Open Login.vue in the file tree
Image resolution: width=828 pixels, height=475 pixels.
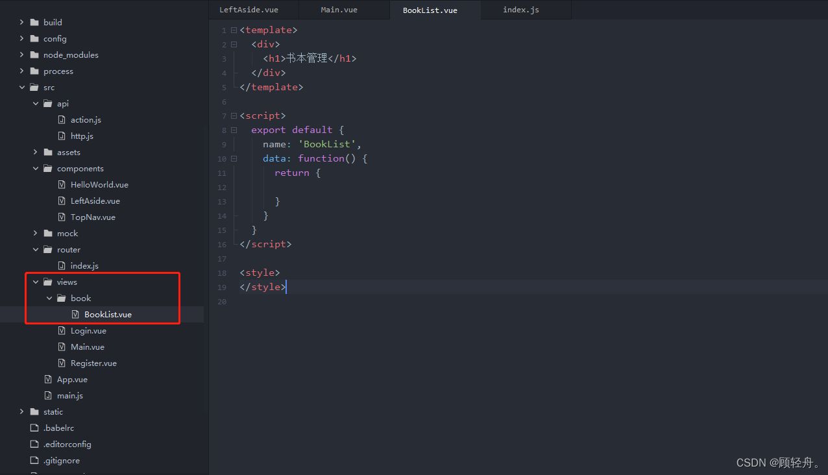(88, 331)
